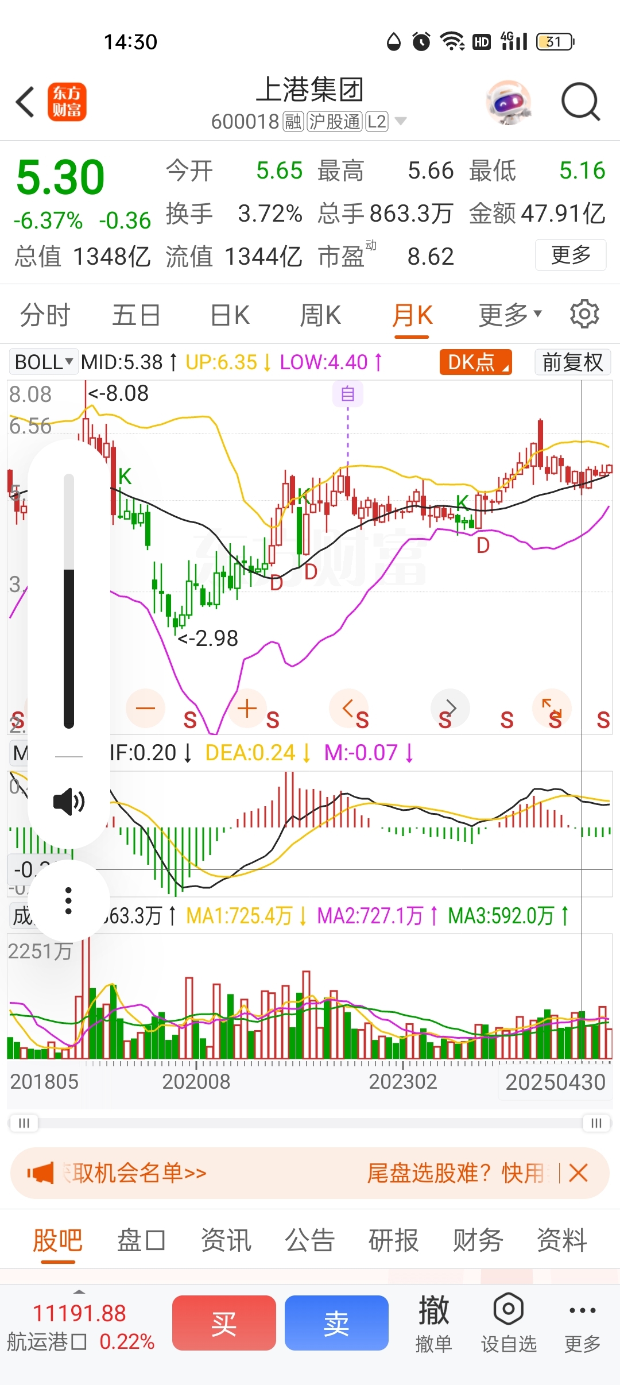Switch to the 盘口 tab
Screen dimensions: 620x1385
(142, 1240)
